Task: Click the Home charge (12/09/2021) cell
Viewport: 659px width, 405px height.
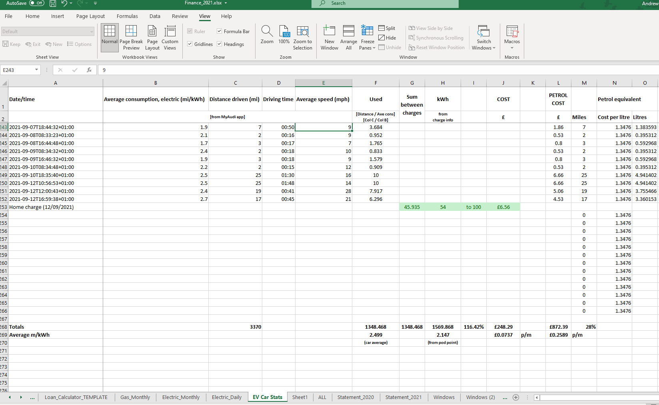Action: pos(56,207)
